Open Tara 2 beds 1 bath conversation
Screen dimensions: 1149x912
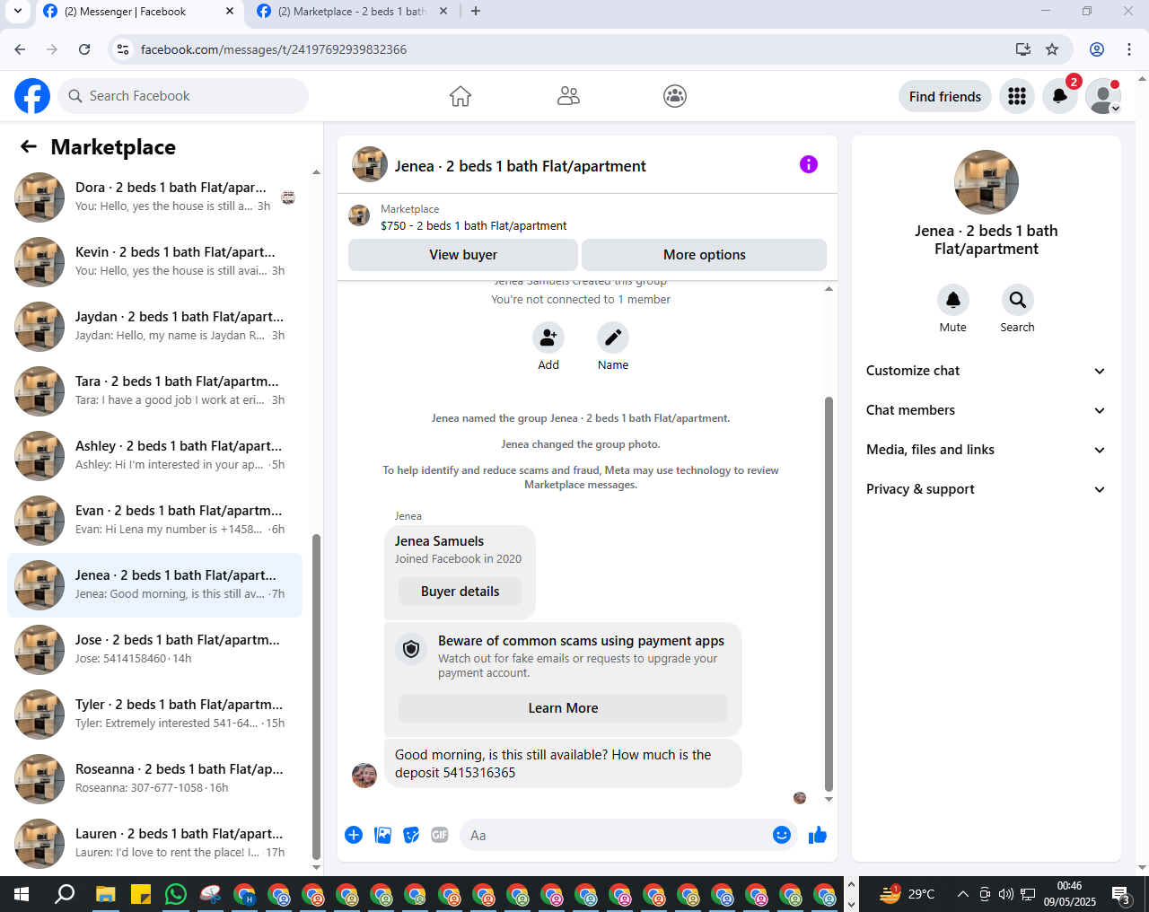point(154,391)
